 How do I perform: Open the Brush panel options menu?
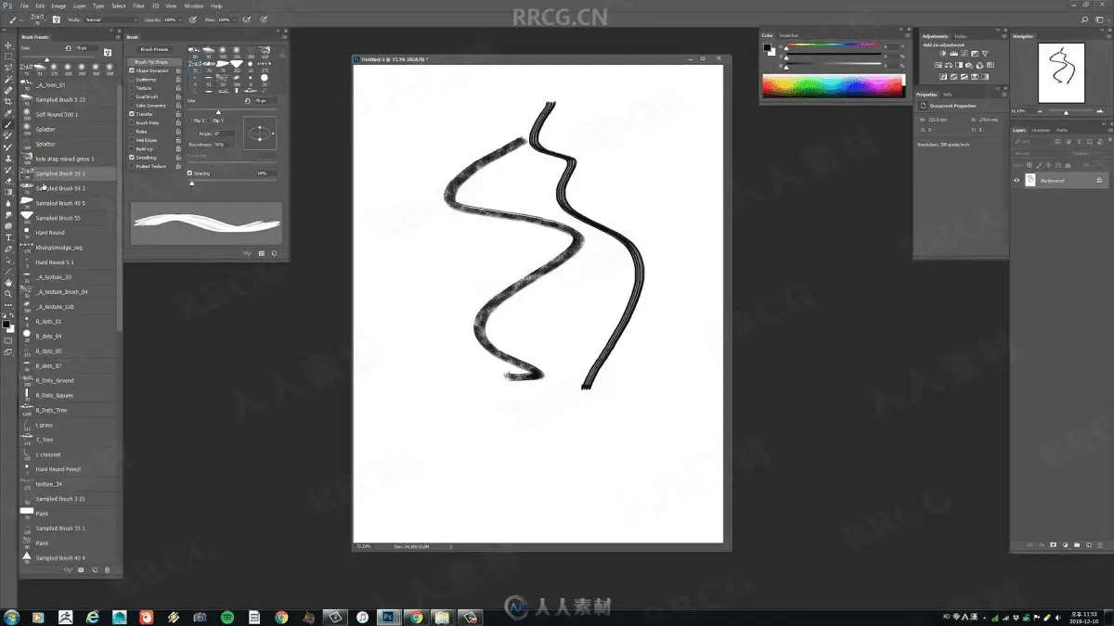[286, 36]
